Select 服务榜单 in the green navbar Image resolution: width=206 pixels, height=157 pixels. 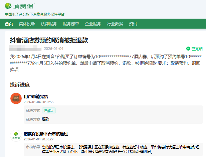[71, 24]
